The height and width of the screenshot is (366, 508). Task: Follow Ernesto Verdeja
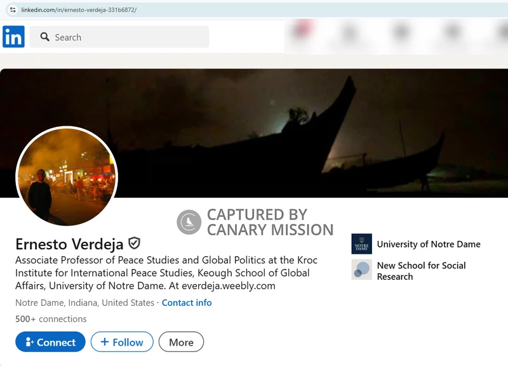pyautogui.click(x=122, y=342)
